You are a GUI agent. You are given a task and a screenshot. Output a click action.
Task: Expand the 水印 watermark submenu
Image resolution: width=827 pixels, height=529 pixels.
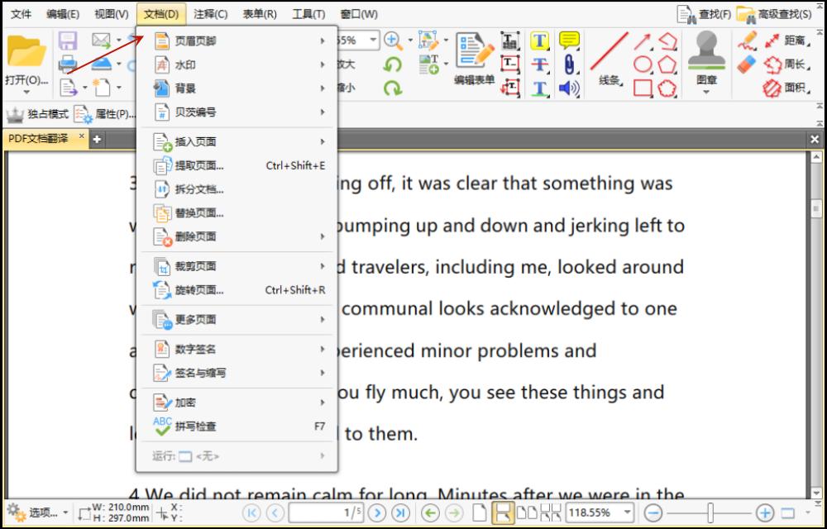[237, 64]
